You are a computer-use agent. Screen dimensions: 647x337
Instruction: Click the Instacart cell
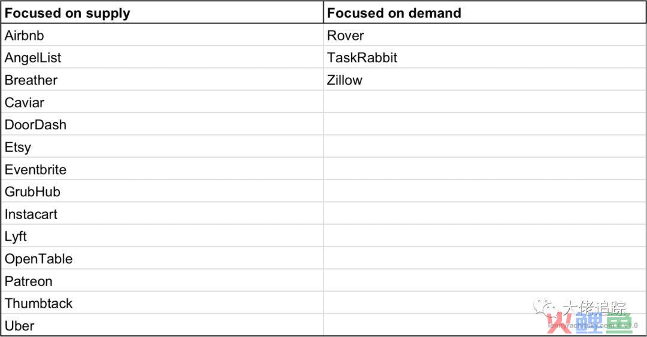pos(162,214)
